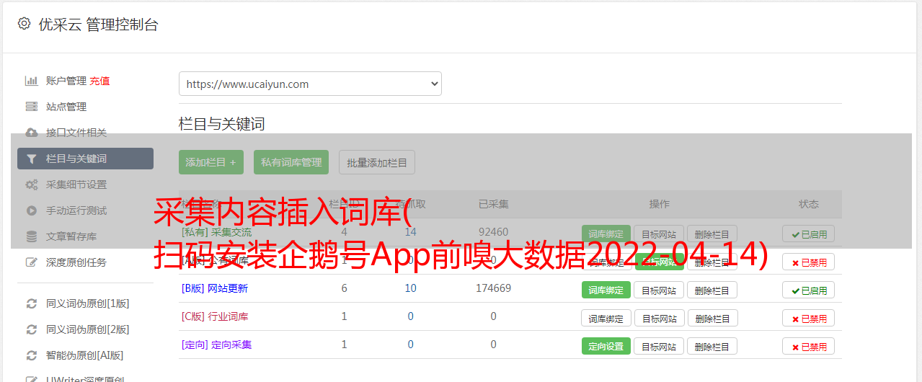Image resolution: width=922 pixels, height=382 pixels.
Task: Click the 已采集 column header
Action: tap(494, 204)
